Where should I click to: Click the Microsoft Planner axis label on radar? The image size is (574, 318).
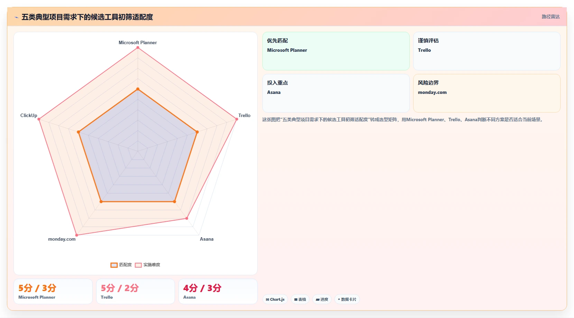[x=138, y=42]
